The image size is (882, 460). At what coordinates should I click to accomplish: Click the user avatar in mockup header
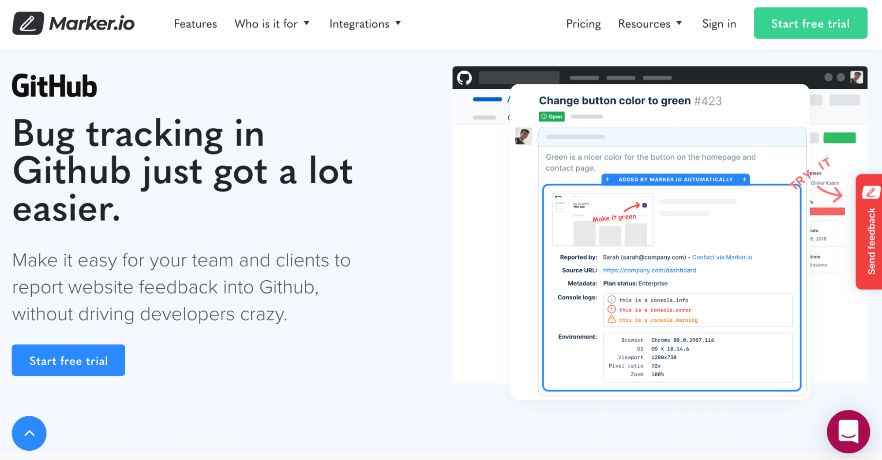point(856,77)
